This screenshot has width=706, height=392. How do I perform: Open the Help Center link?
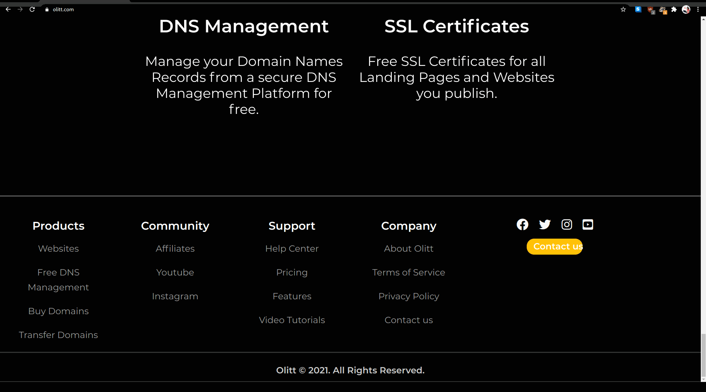pos(292,249)
